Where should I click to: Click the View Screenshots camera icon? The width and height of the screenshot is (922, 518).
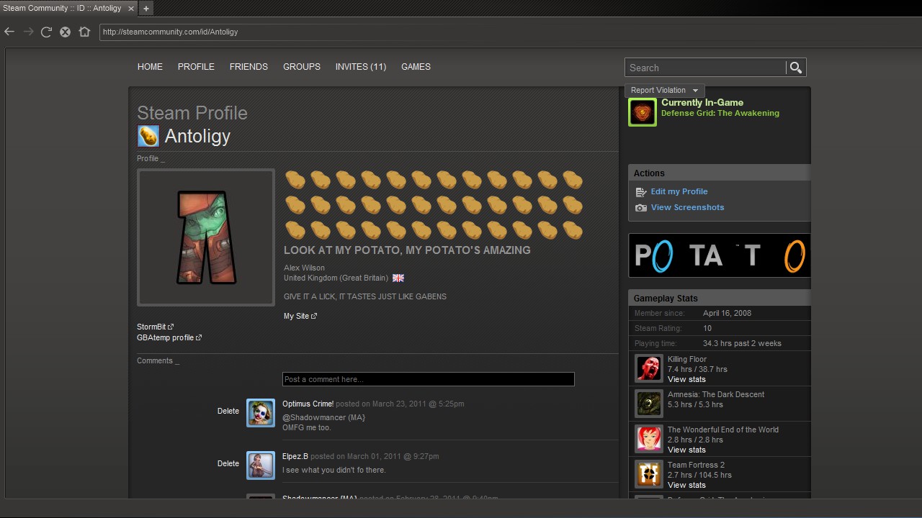[x=641, y=208]
